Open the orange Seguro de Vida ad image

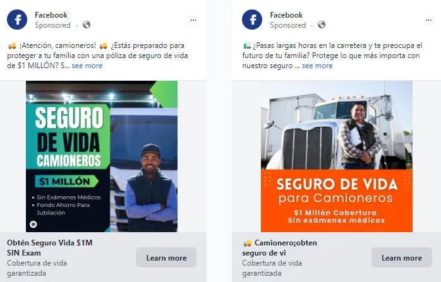pyautogui.click(x=337, y=156)
